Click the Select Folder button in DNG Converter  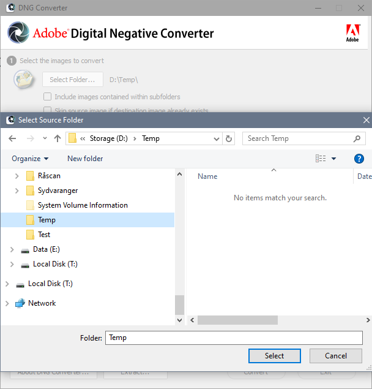73,80
